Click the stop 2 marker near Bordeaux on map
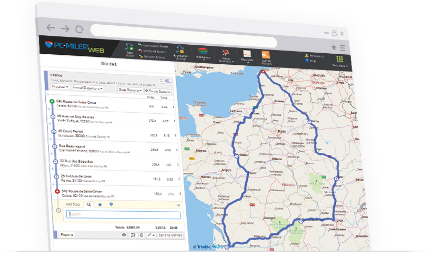This screenshot has width=433, height=257. coord(227,247)
